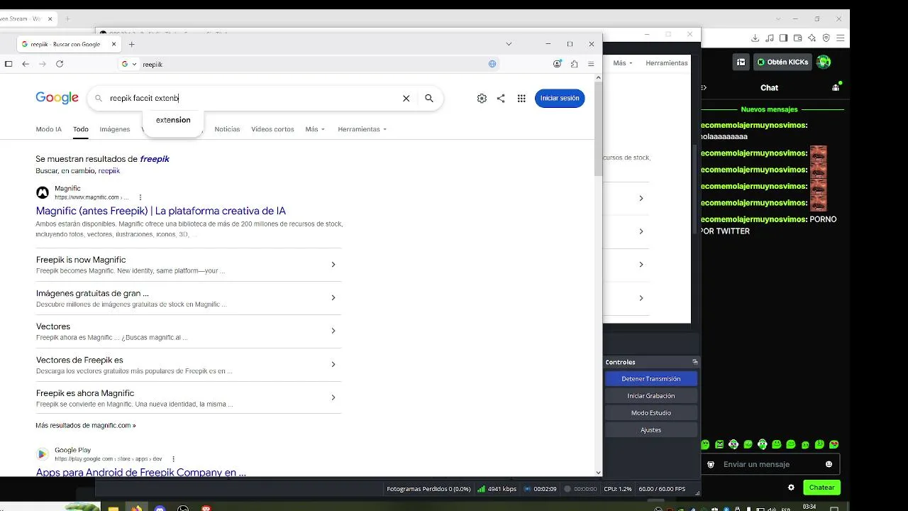Collapse the Kick chat panel arrow

704,87
